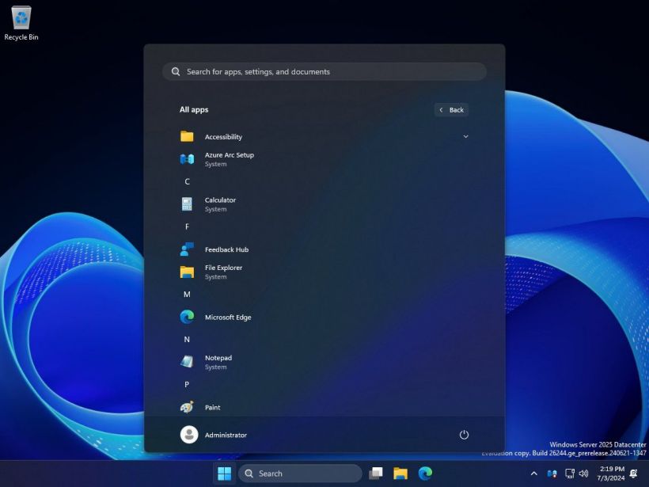This screenshot has width=649, height=487.
Task: Click the Start menu search field
Action: tap(324, 72)
